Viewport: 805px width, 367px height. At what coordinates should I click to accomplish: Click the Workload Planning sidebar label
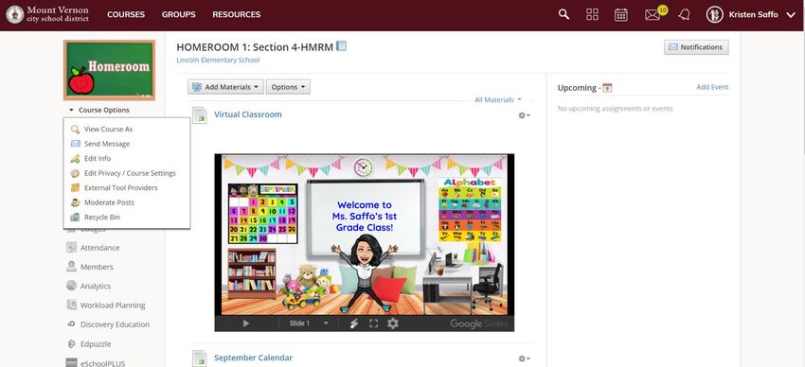tap(113, 306)
